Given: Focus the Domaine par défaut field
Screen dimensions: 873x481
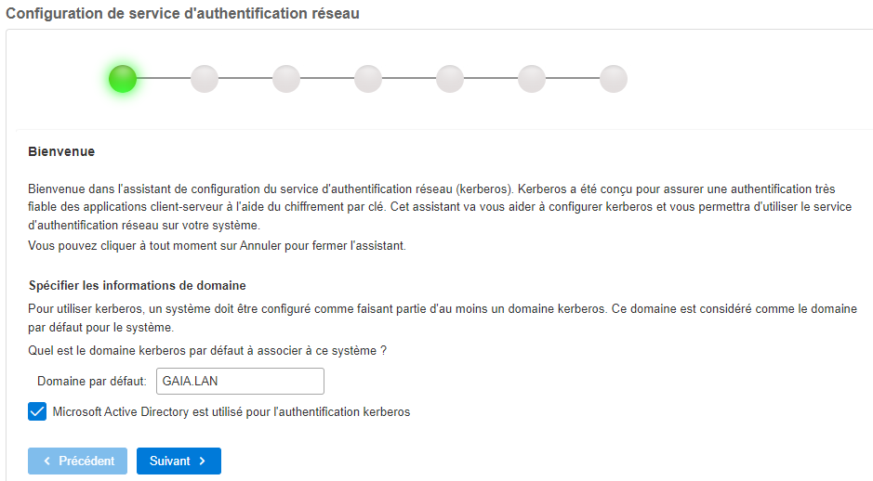Looking at the screenshot, I should point(240,381).
